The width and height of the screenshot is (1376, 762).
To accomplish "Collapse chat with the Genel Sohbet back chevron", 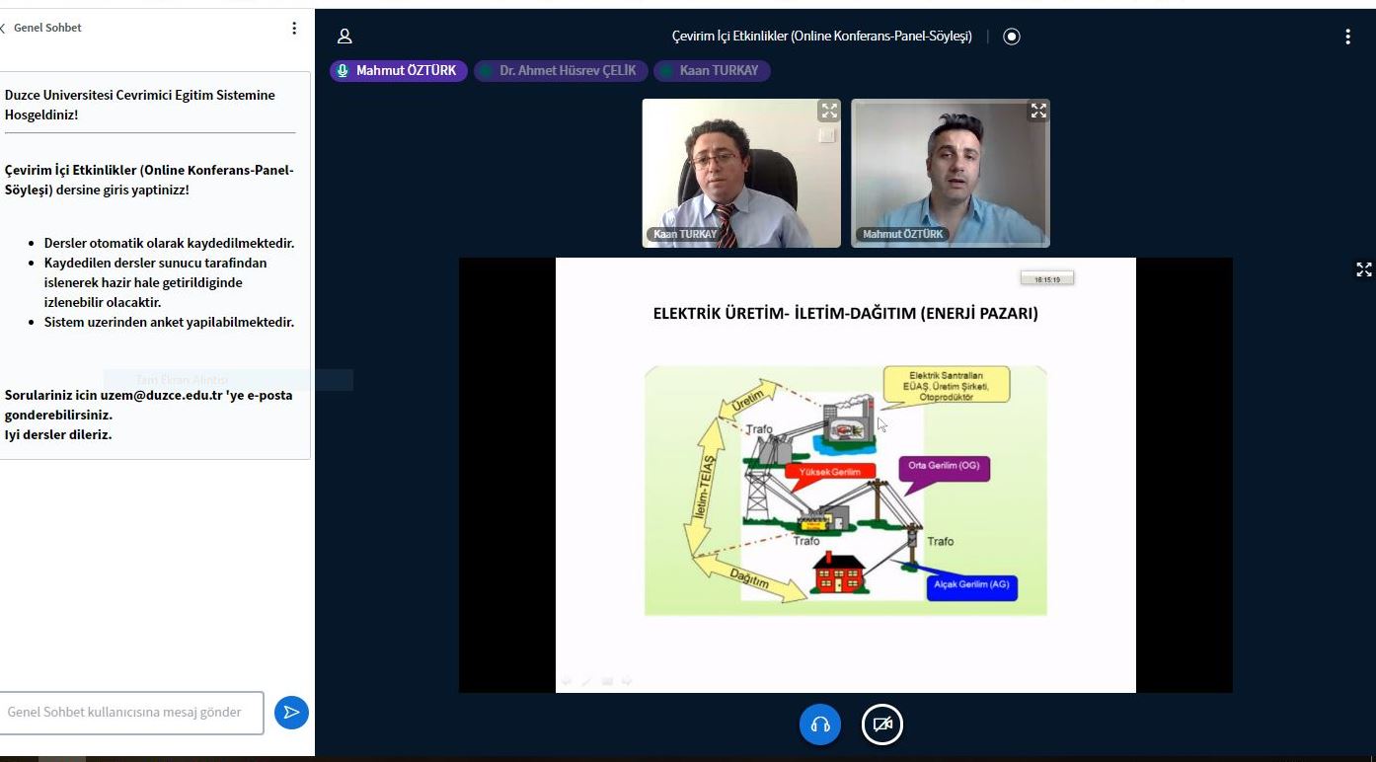I will pos(4,29).
